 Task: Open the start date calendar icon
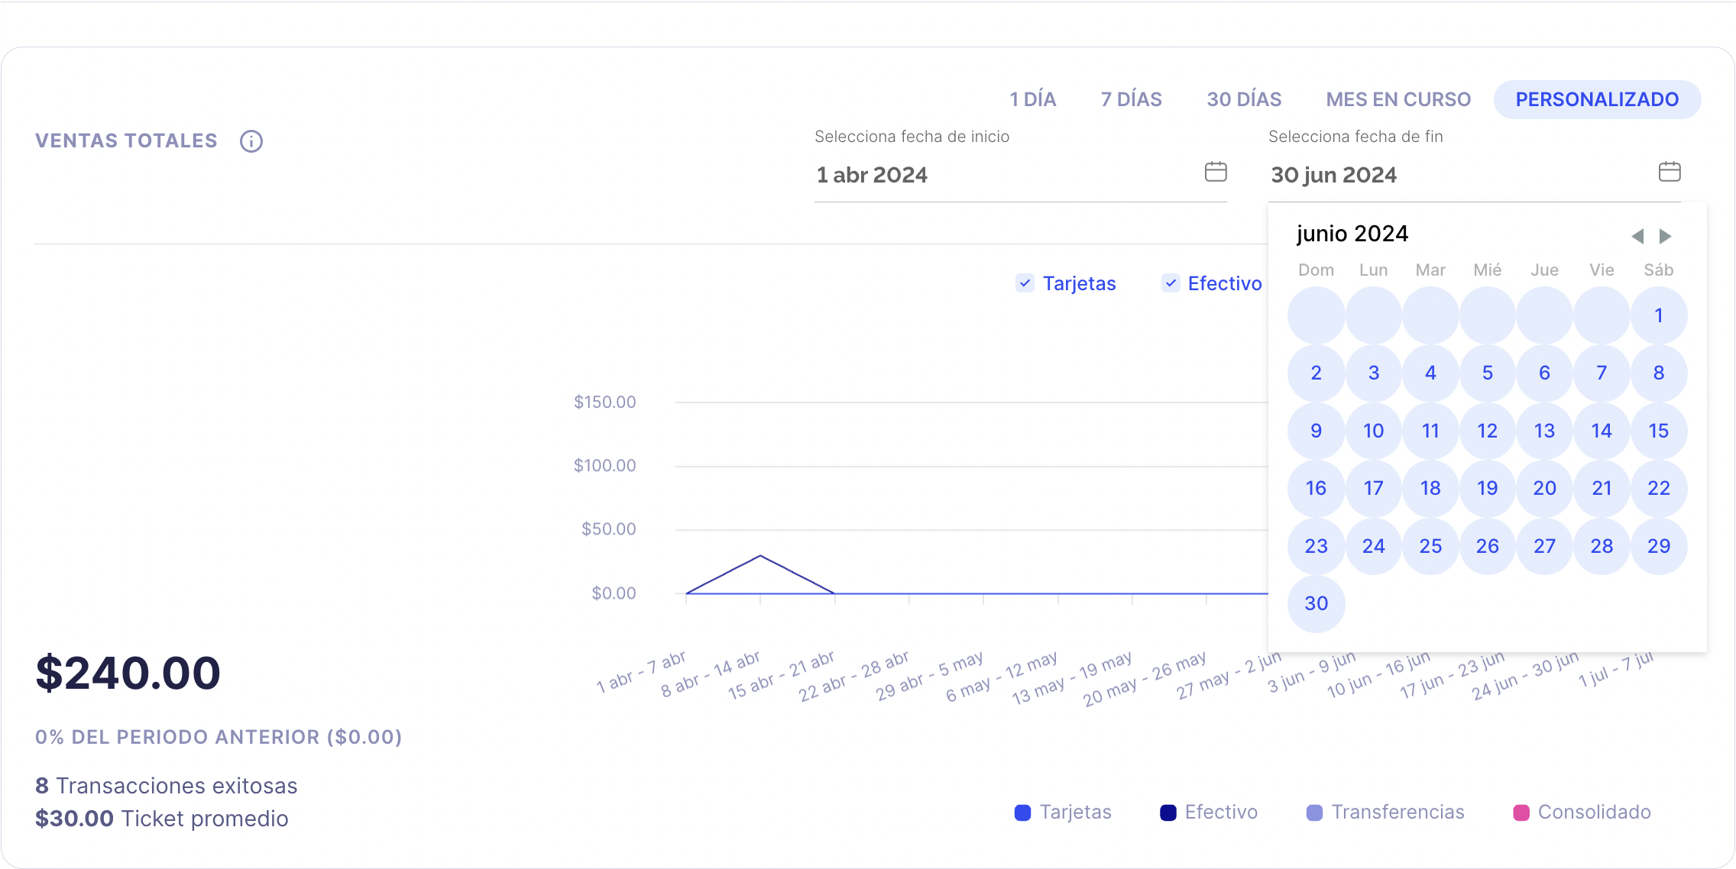point(1216,172)
